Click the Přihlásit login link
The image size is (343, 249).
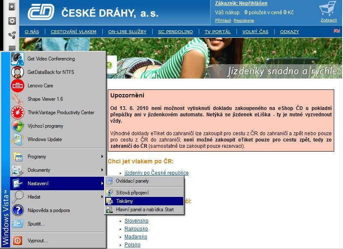pos(223,21)
